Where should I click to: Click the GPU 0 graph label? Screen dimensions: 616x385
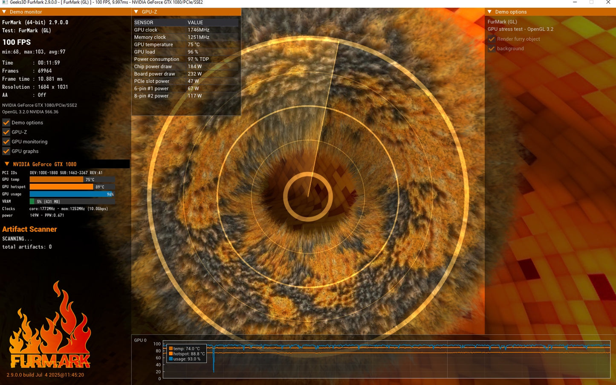(x=140, y=340)
